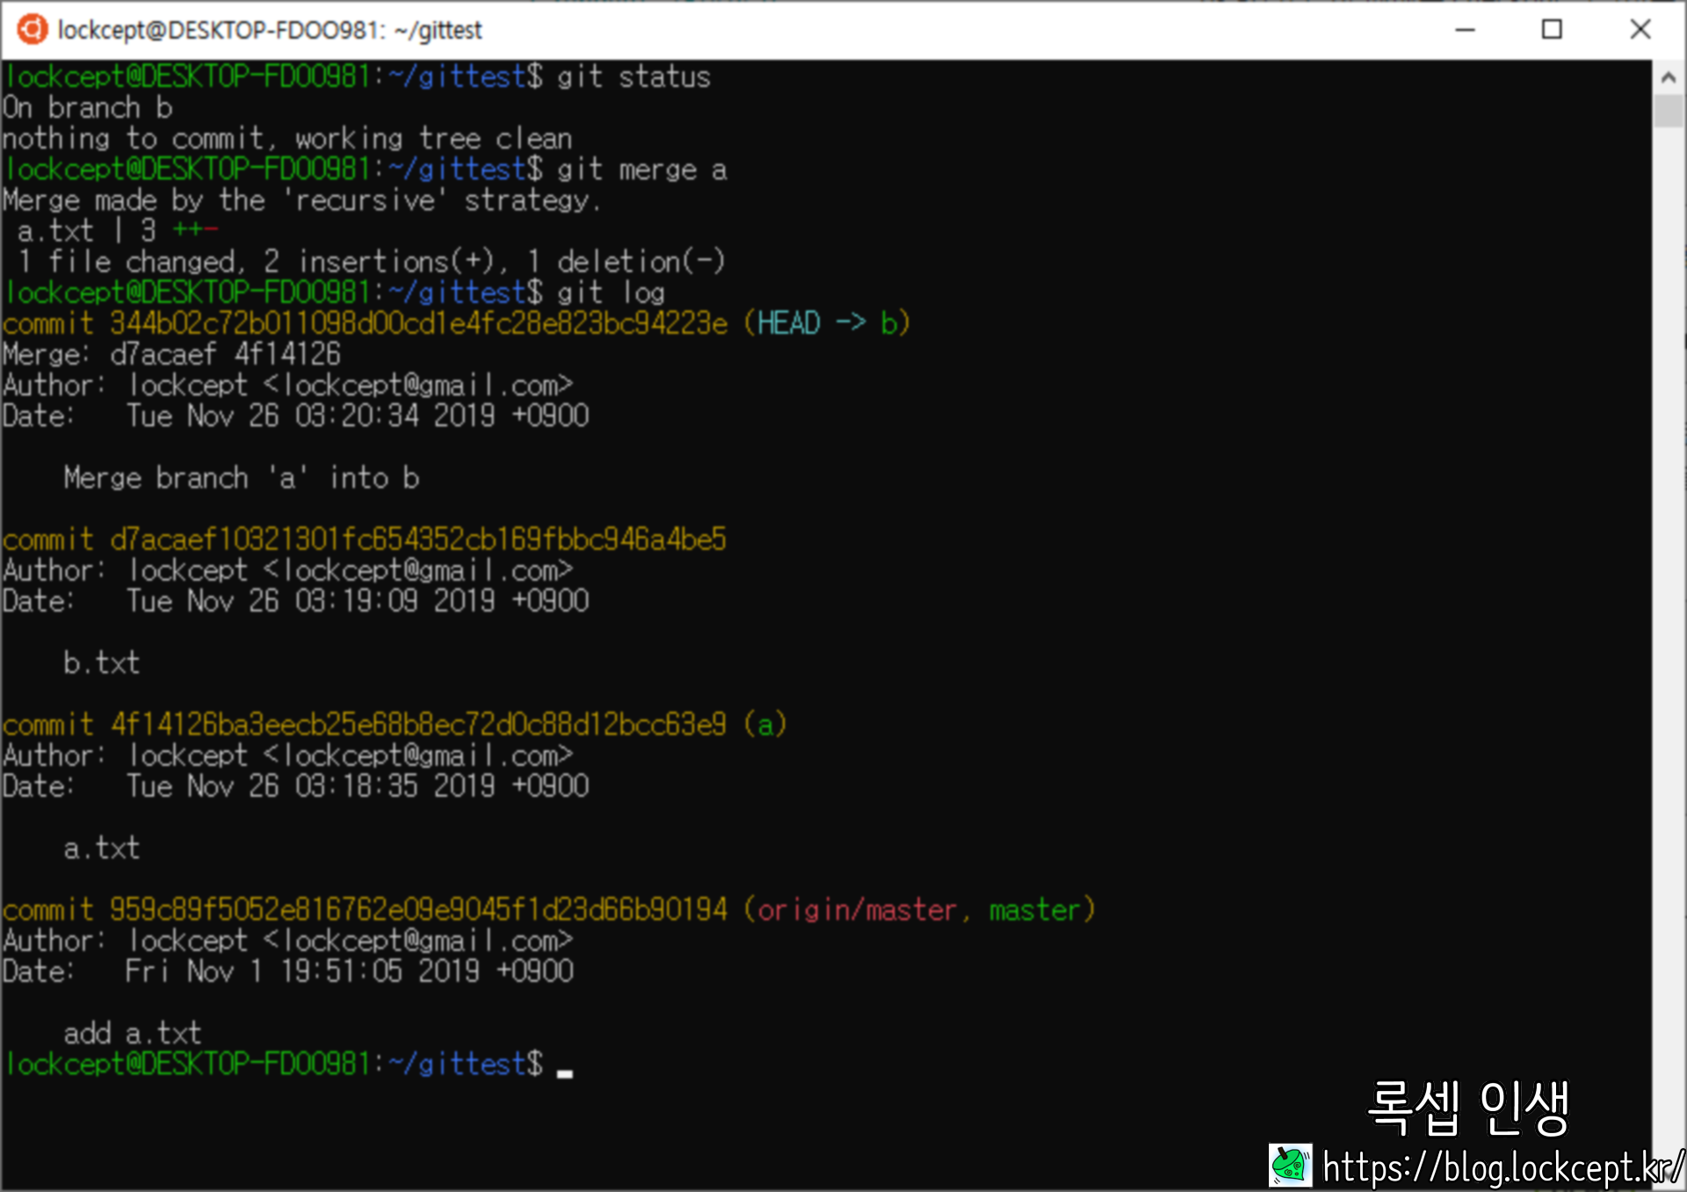Click the Korean watermark text
The image size is (1687, 1192).
[x=1469, y=1108]
